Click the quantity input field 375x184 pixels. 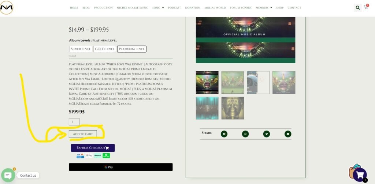click(x=74, y=122)
